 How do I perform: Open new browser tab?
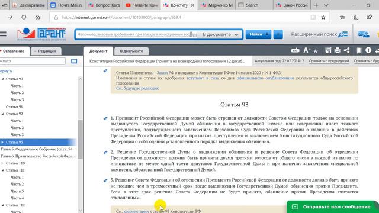tap(316, 5)
